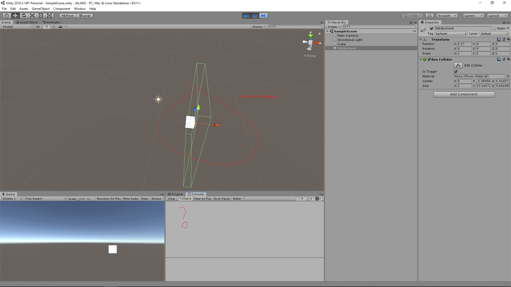This screenshot has width=511, height=287.
Task: Switch to the Project tab
Action: coord(175,194)
